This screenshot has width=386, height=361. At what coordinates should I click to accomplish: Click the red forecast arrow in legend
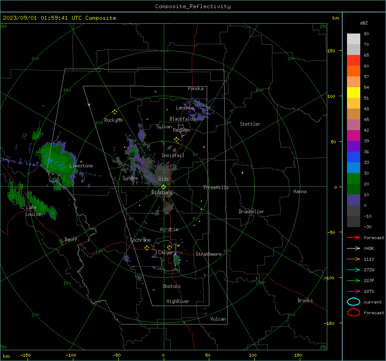click(x=353, y=237)
